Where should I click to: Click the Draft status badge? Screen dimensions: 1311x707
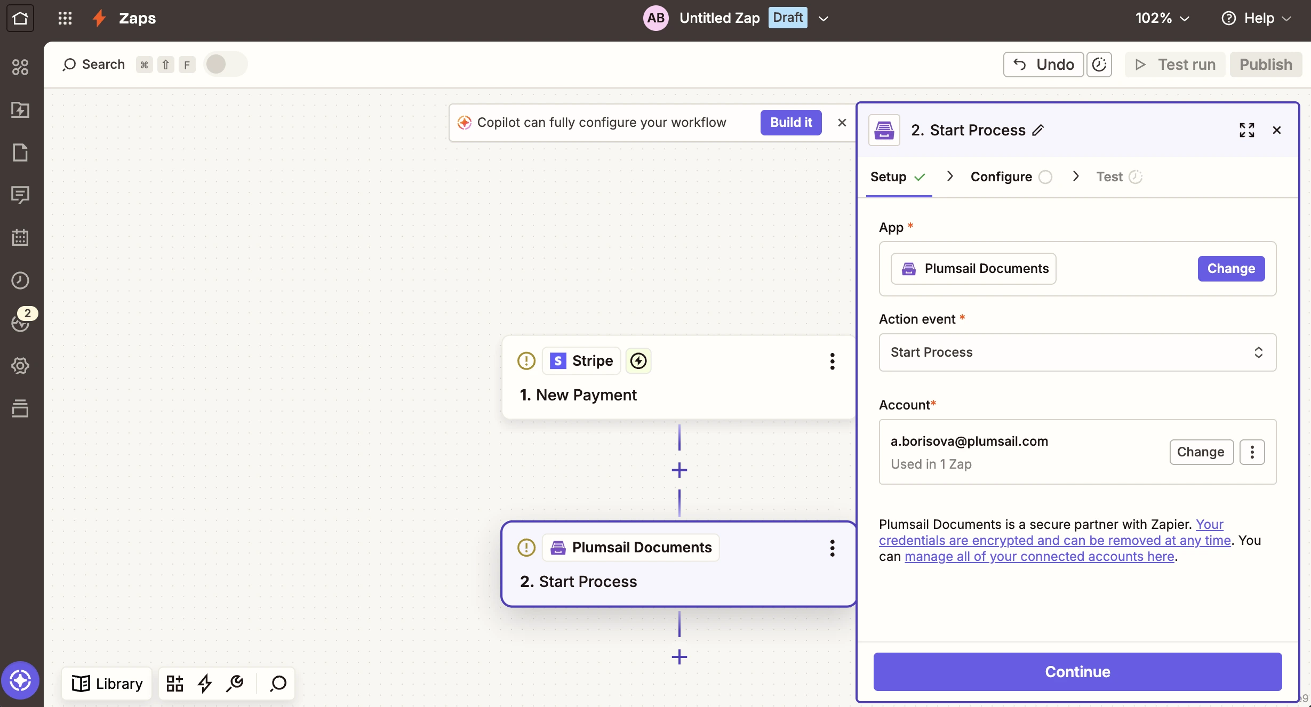click(x=788, y=18)
